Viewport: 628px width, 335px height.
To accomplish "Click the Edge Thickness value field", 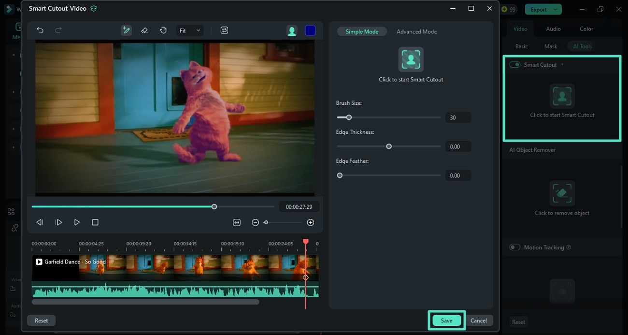I will tap(457, 146).
